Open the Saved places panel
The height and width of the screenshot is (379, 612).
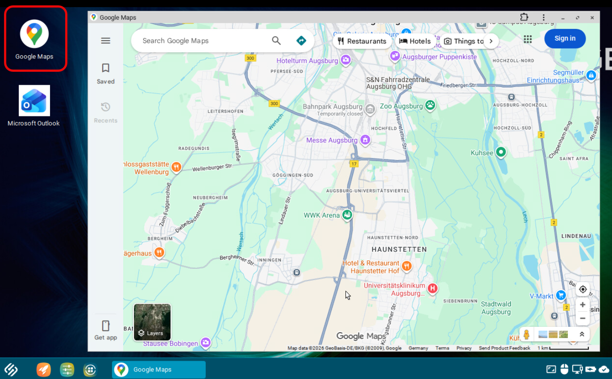pyautogui.click(x=105, y=73)
